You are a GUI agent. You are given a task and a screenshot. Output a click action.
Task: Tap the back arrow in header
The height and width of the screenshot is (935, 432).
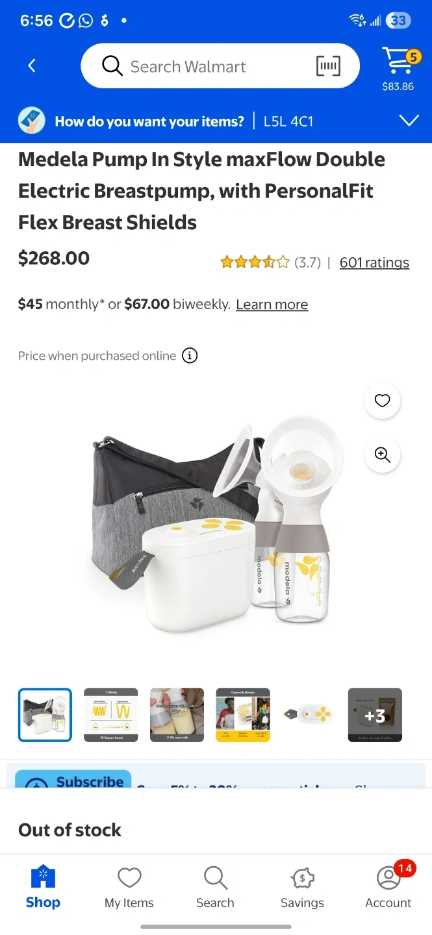[32, 66]
